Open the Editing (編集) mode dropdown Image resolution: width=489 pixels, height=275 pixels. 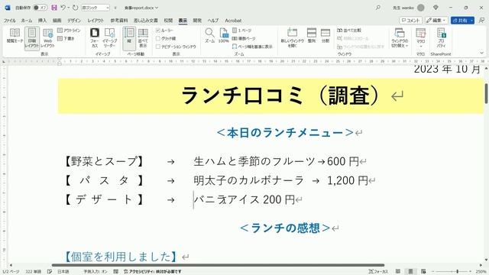point(436,21)
